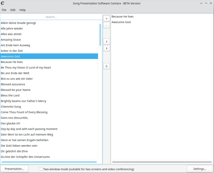This screenshot has height=173, width=214.
Task: Select 'Be Thou my Vision O Lord' song
Action: coord(49,68)
